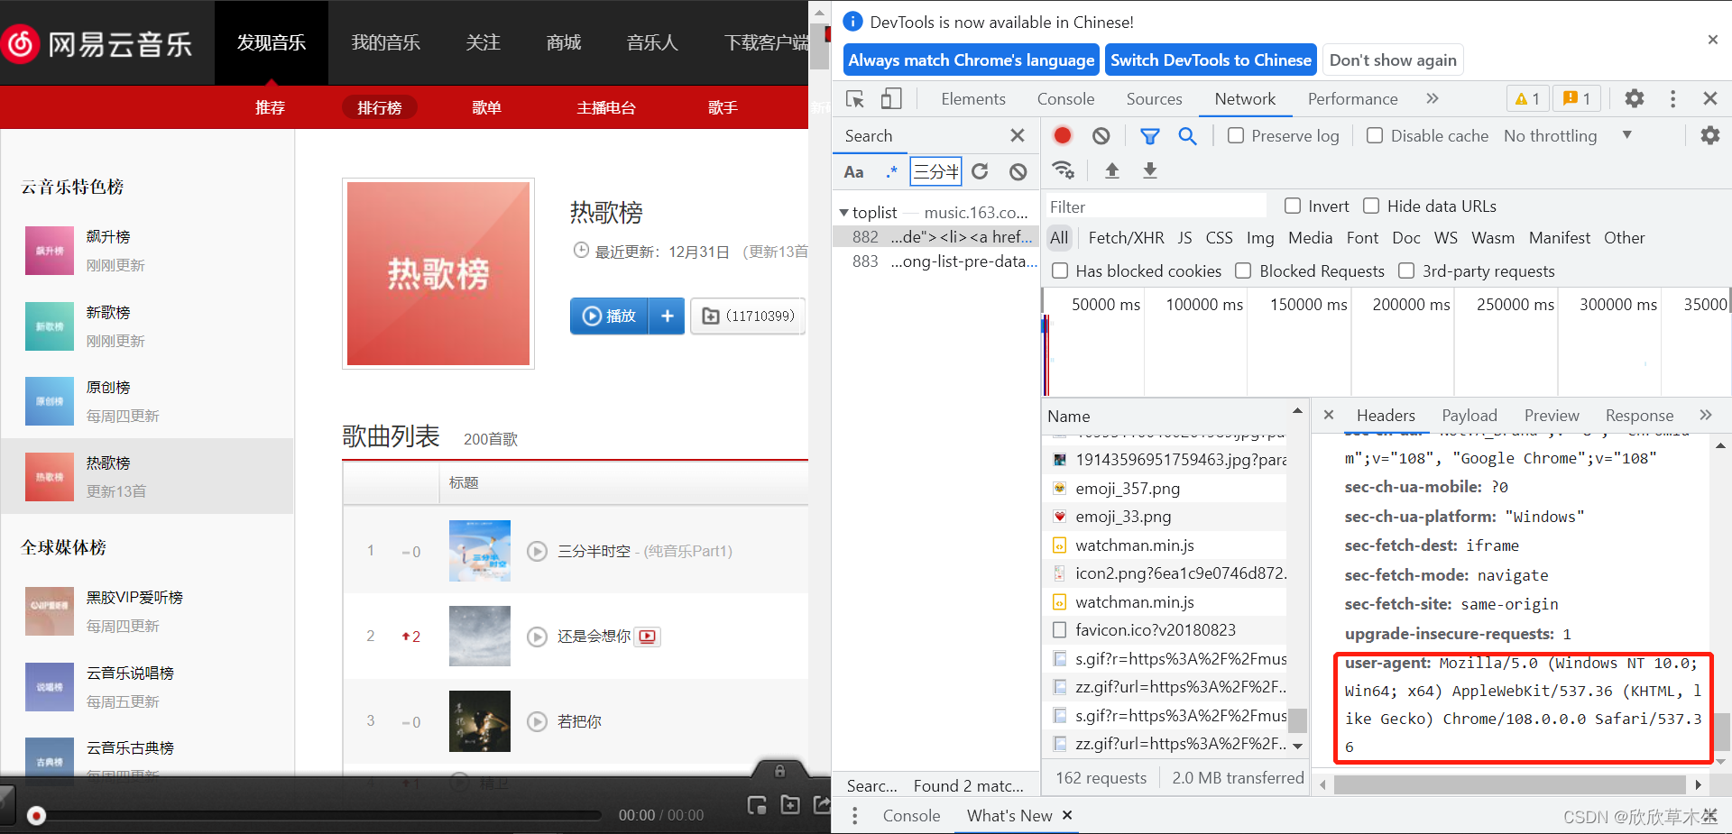Click the Export HAR download icon

point(1150,170)
